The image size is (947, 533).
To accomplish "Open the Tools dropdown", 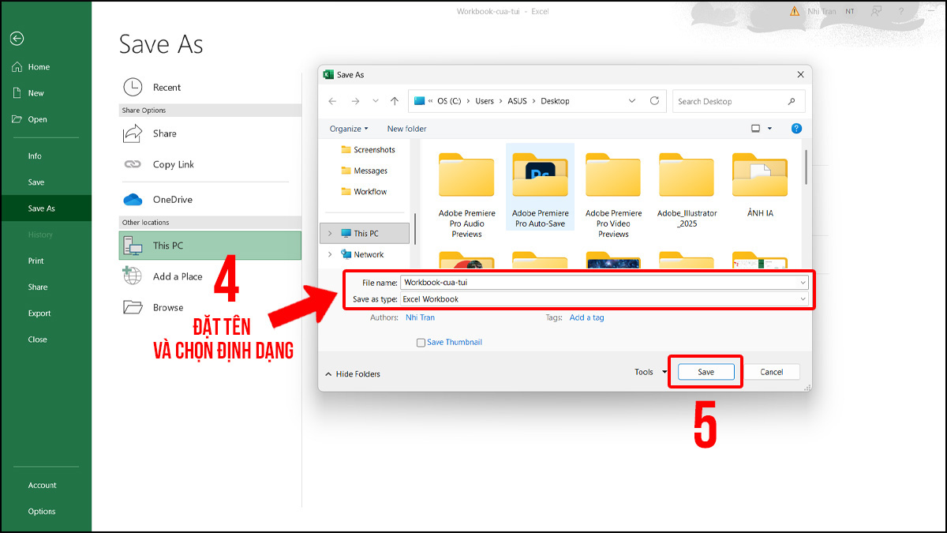I will 651,372.
